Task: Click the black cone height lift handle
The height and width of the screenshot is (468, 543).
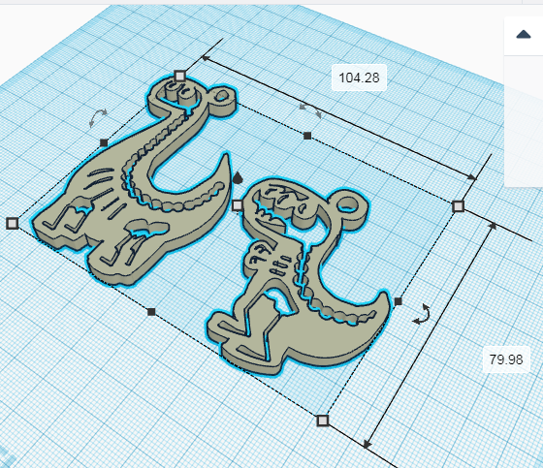Action: point(238,177)
